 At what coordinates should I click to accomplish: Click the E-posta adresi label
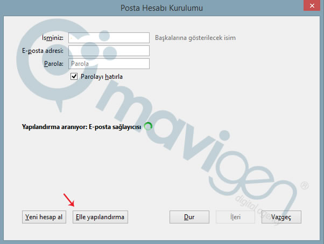pos(43,51)
